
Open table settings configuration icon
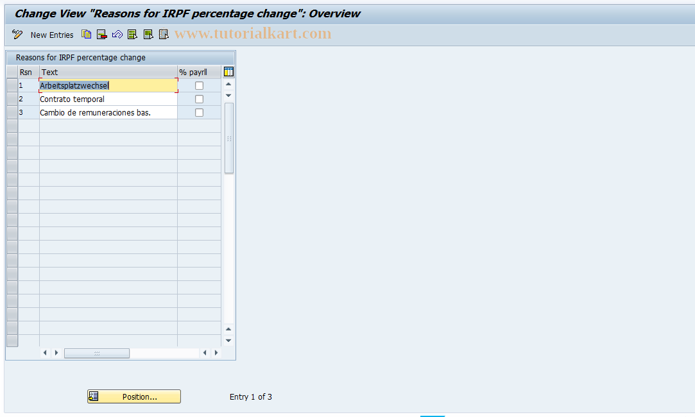tap(228, 72)
